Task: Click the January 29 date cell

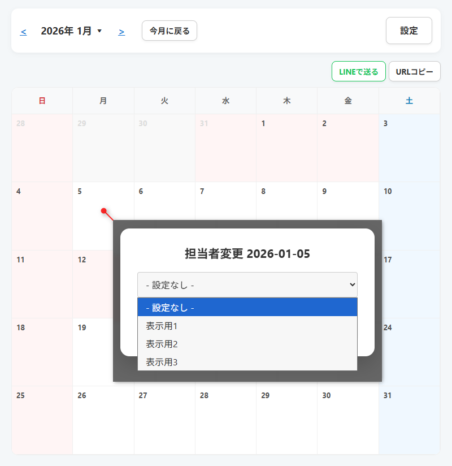Action: click(x=286, y=420)
